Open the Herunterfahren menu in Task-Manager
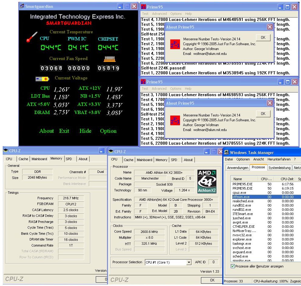Image resolution: width=301 pixels, height=286 pixels. (x=279, y=159)
